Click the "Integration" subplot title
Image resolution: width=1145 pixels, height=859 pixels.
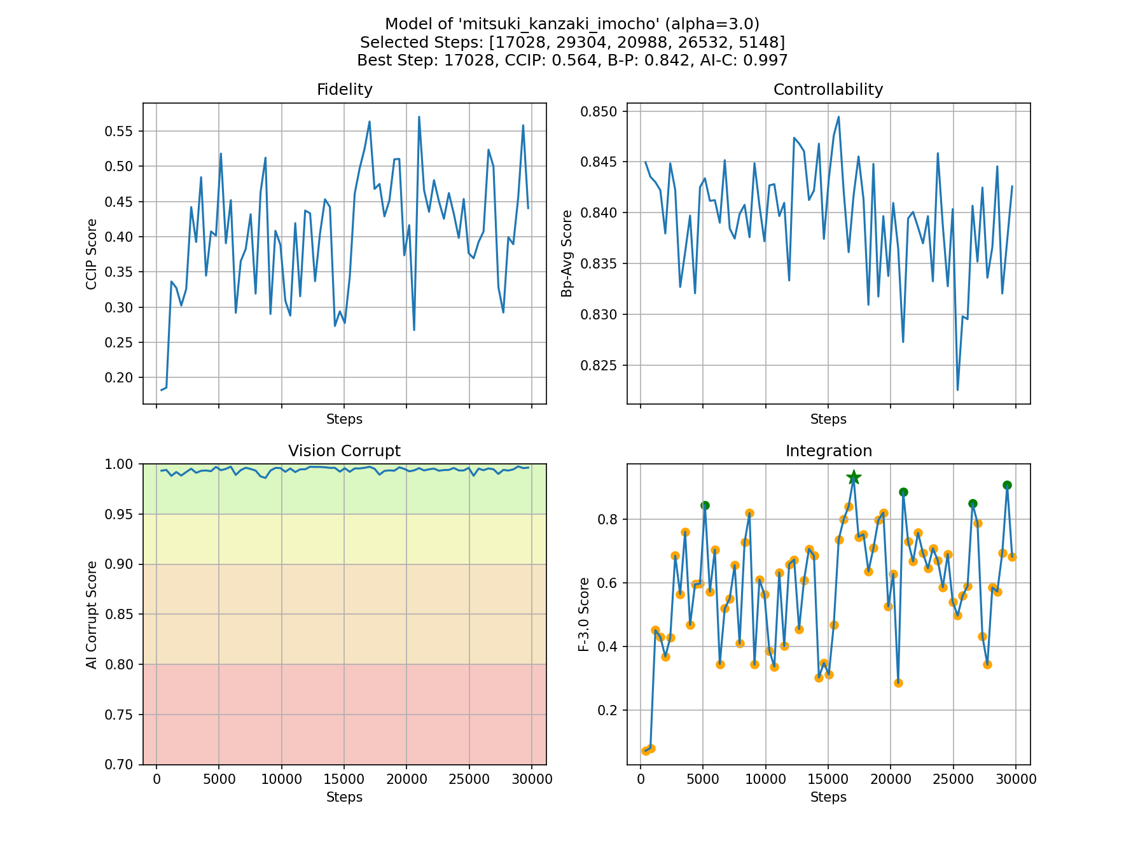(x=828, y=451)
